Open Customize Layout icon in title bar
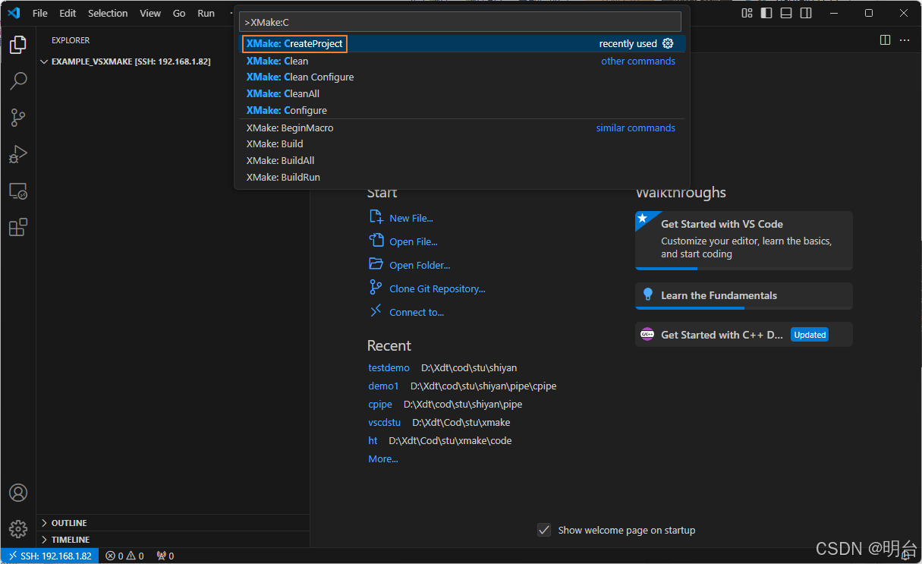The width and height of the screenshot is (922, 564). [x=747, y=13]
